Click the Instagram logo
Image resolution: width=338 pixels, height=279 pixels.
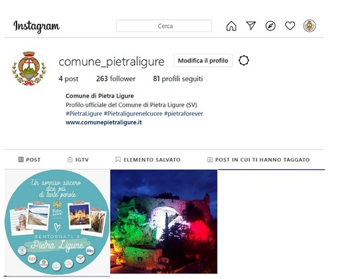click(x=36, y=26)
